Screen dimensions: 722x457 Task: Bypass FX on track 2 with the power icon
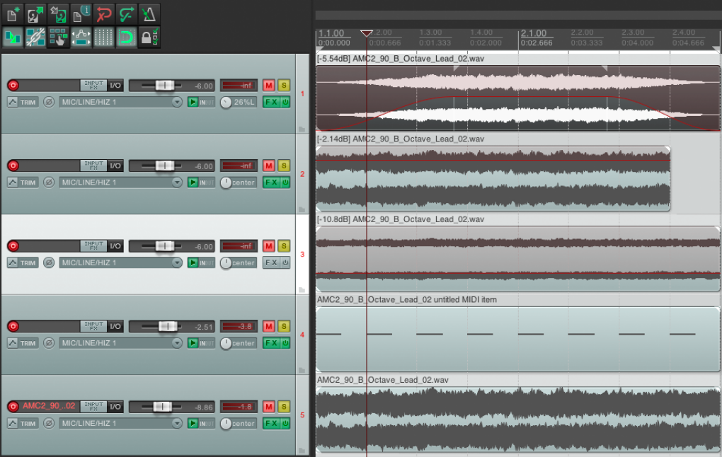pos(285,183)
